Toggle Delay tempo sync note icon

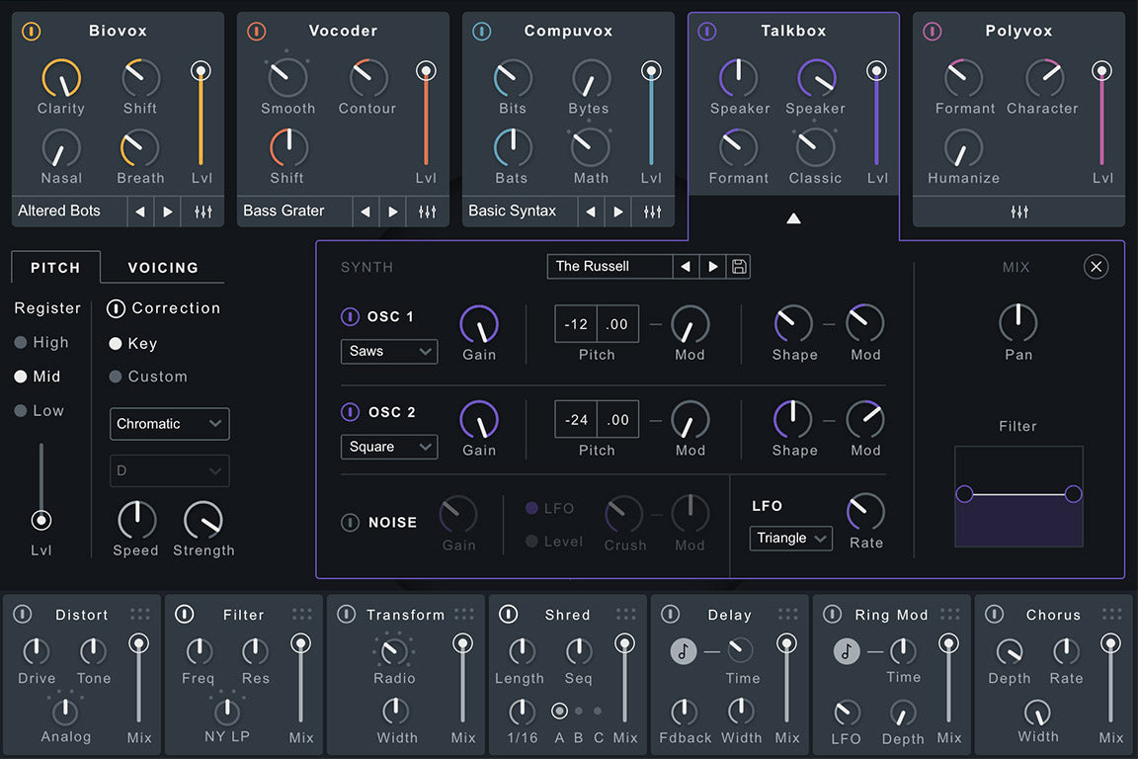(683, 651)
